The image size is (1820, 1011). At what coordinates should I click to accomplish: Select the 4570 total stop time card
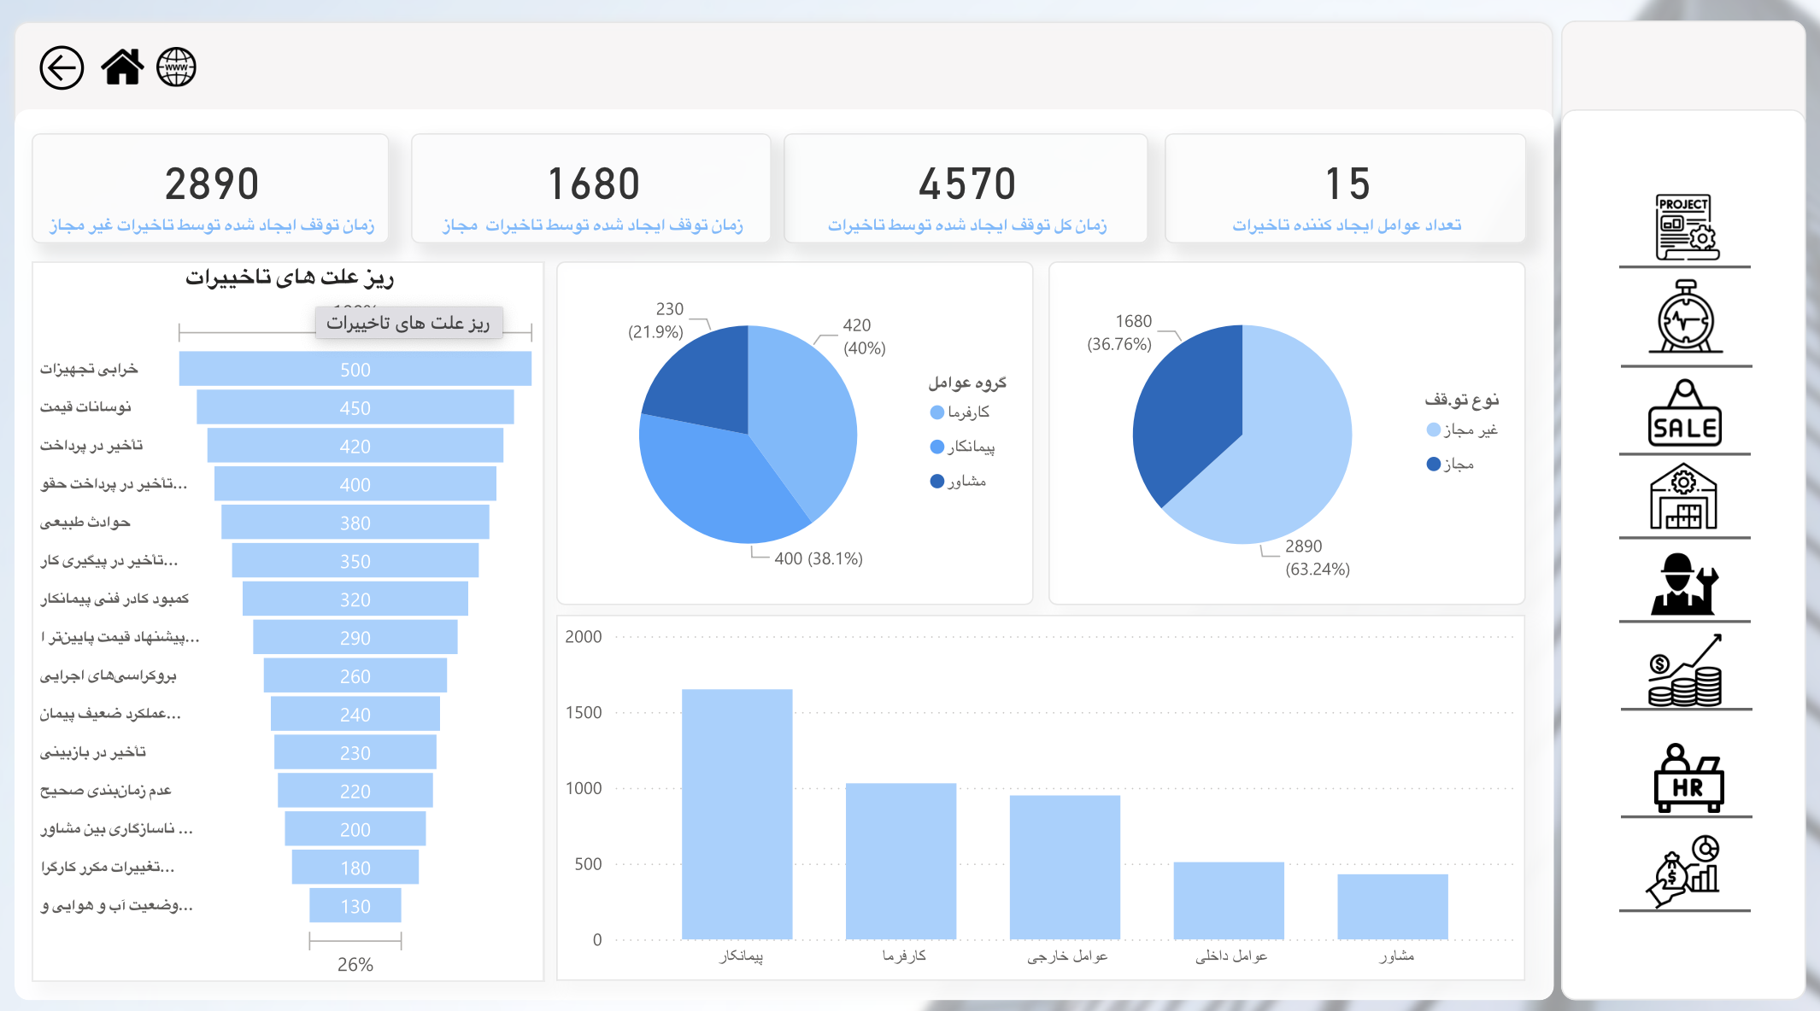pyautogui.click(x=966, y=189)
